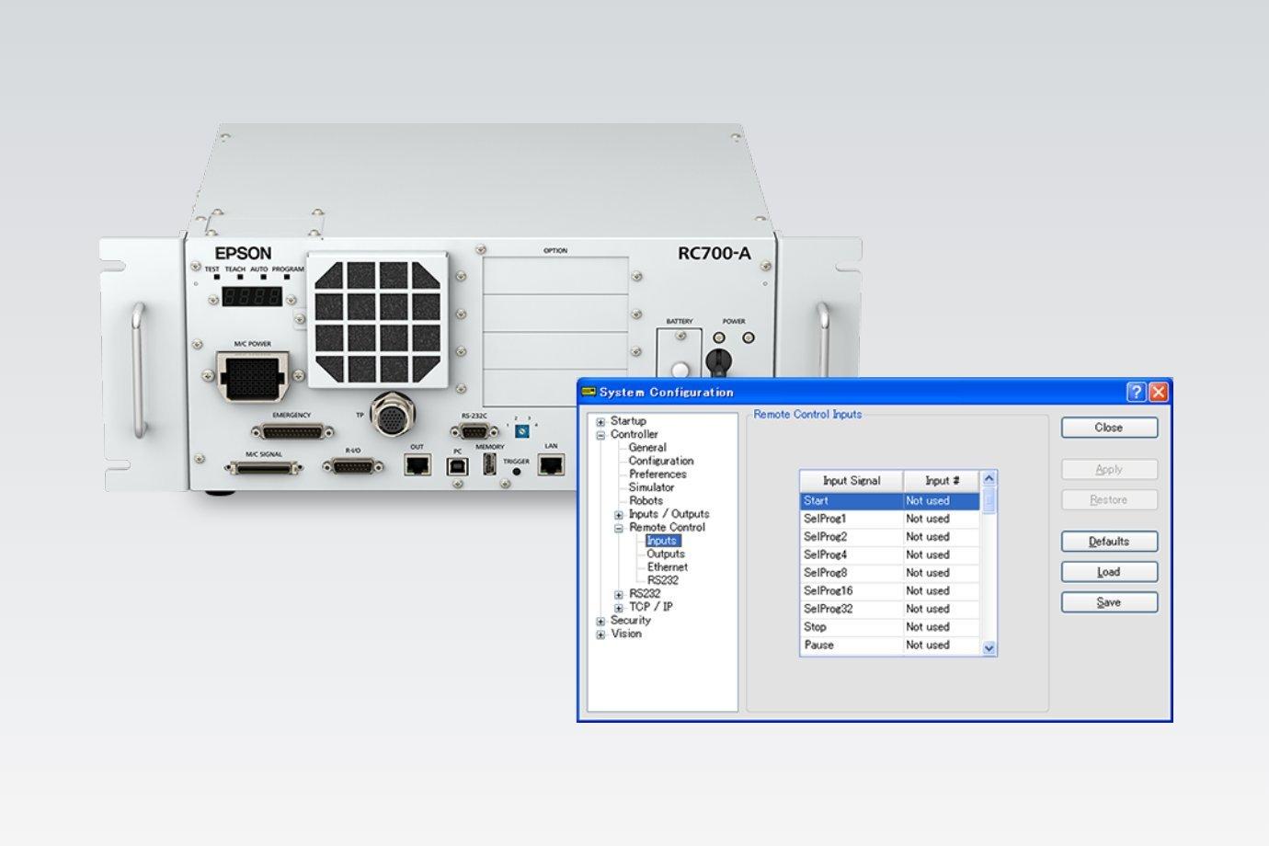Select Outputs under Remote Control
Image resolution: width=1269 pixels, height=846 pixels.
point(666,554)
